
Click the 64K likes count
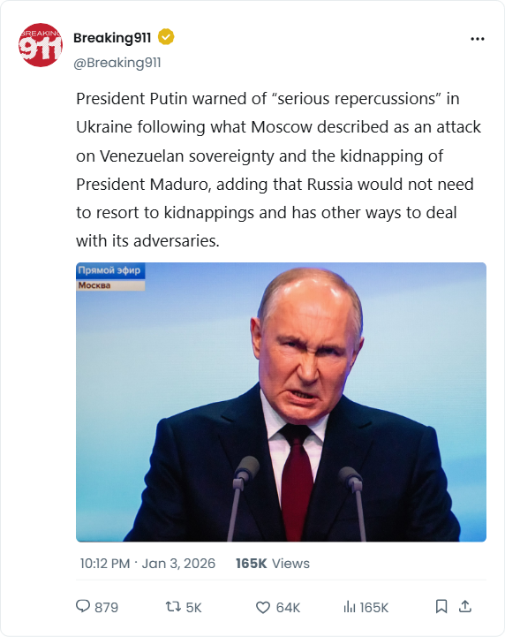point(288,607)
